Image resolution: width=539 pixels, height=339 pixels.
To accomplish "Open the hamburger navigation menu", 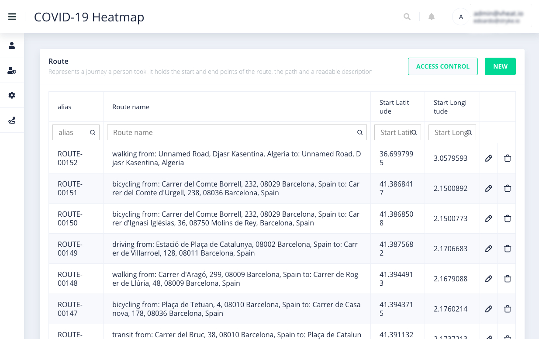I will tap(12, 17).
